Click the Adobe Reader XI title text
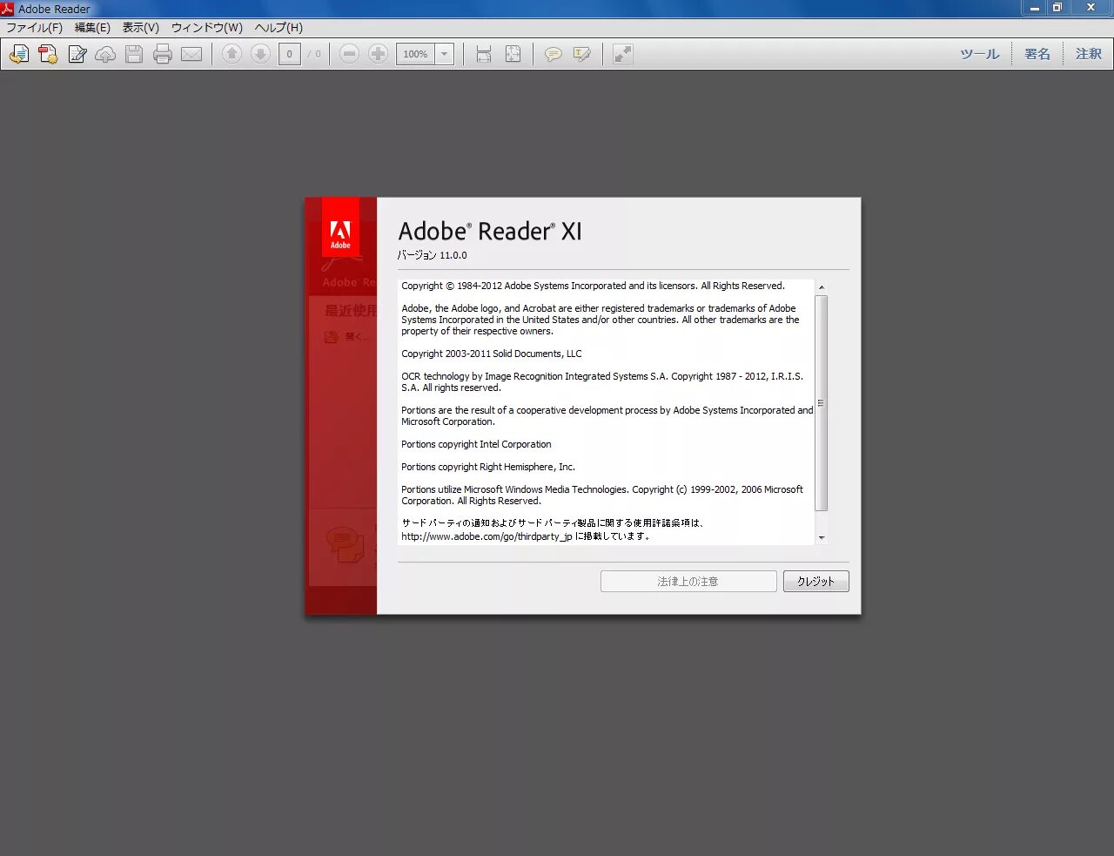This screenshot has width=1114, height=856. click(490, 231)
